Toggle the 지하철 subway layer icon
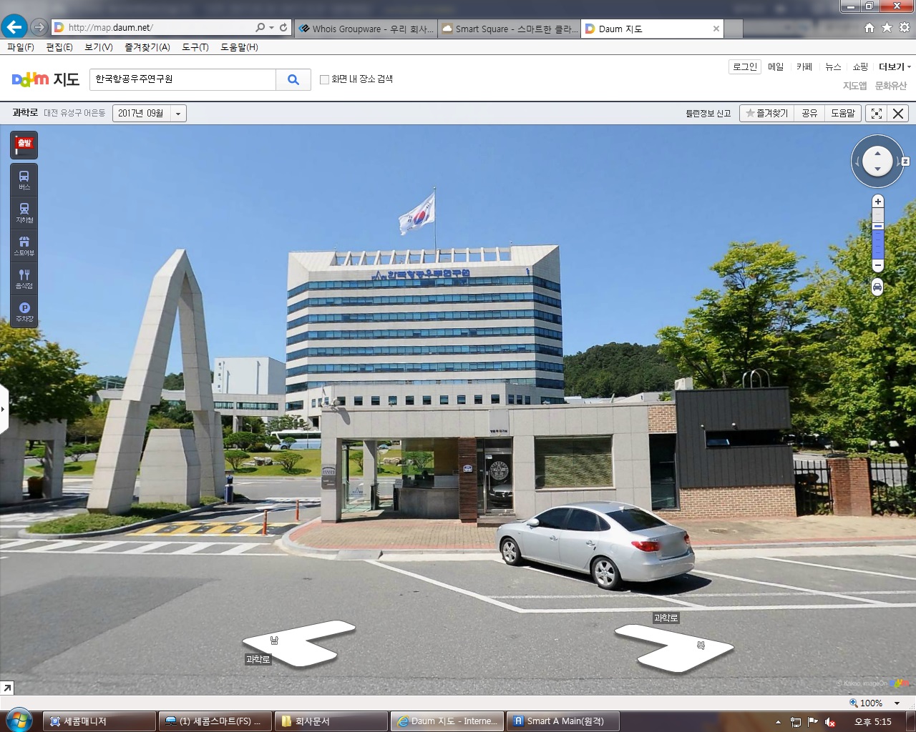 click(24, 213)
